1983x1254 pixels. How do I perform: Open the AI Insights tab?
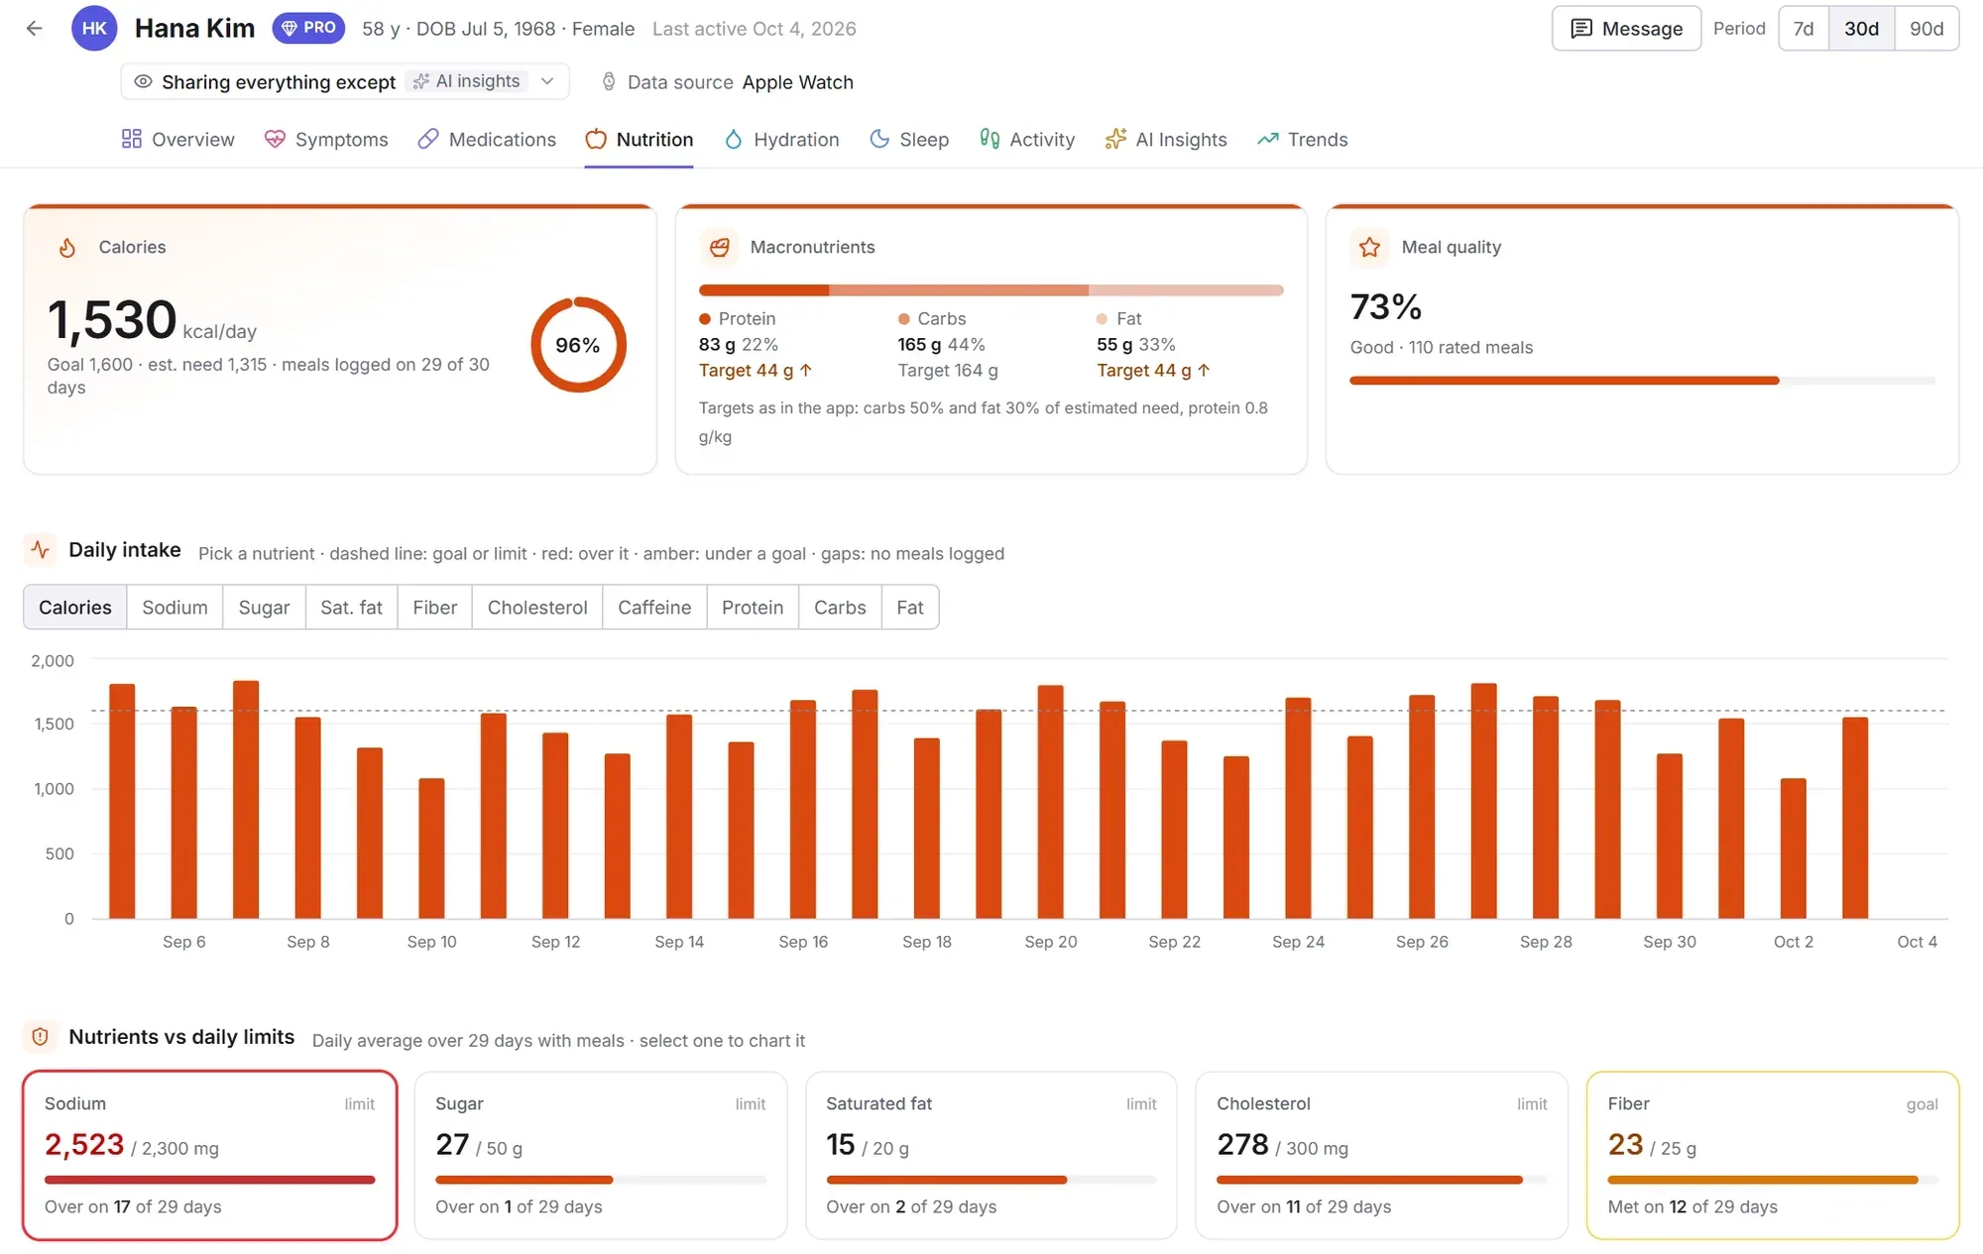click(x=1166, y=140)
